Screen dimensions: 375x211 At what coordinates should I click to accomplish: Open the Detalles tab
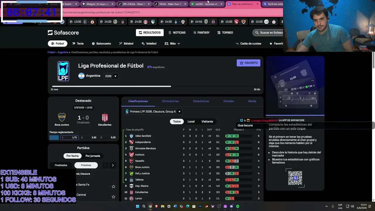pos(229,101)
